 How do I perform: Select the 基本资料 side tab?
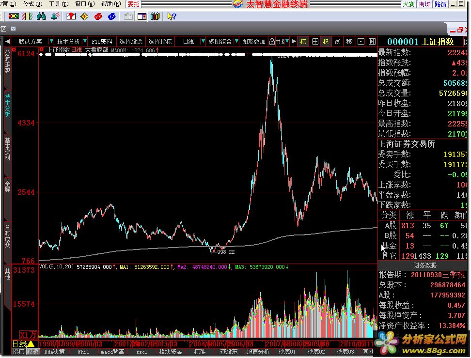[7, 149]
